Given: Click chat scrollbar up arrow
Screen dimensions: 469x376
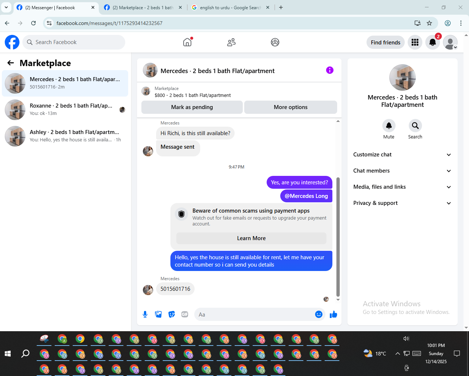Looking at the screenshot, I should [338, 121].
